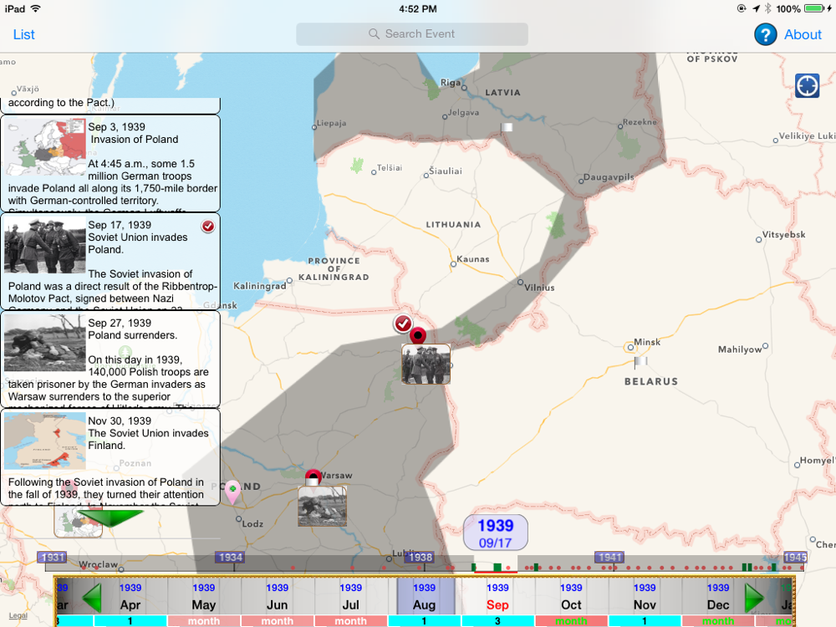This screenshot has width=836, height=627.
Task: Jump to the 1938 timeline marker
Action: click(x=420, y=557)
